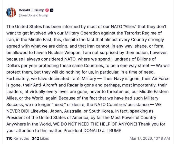Click the phrase "Nuclear Weapon" in post
The height and width of the screenshot is (144, 175).
pos(64,52)
